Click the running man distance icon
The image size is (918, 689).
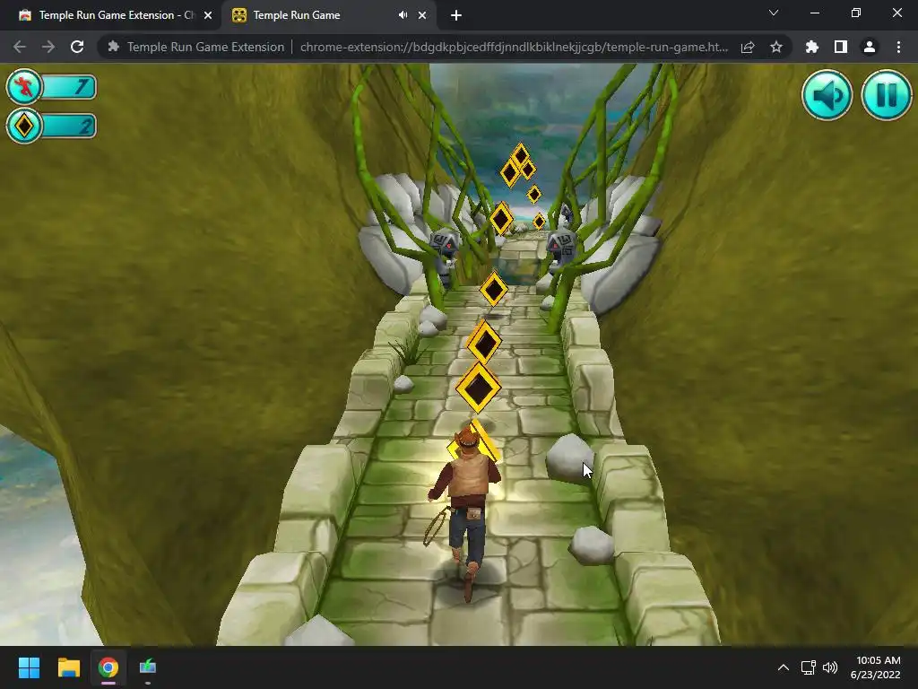coord(24,87)
